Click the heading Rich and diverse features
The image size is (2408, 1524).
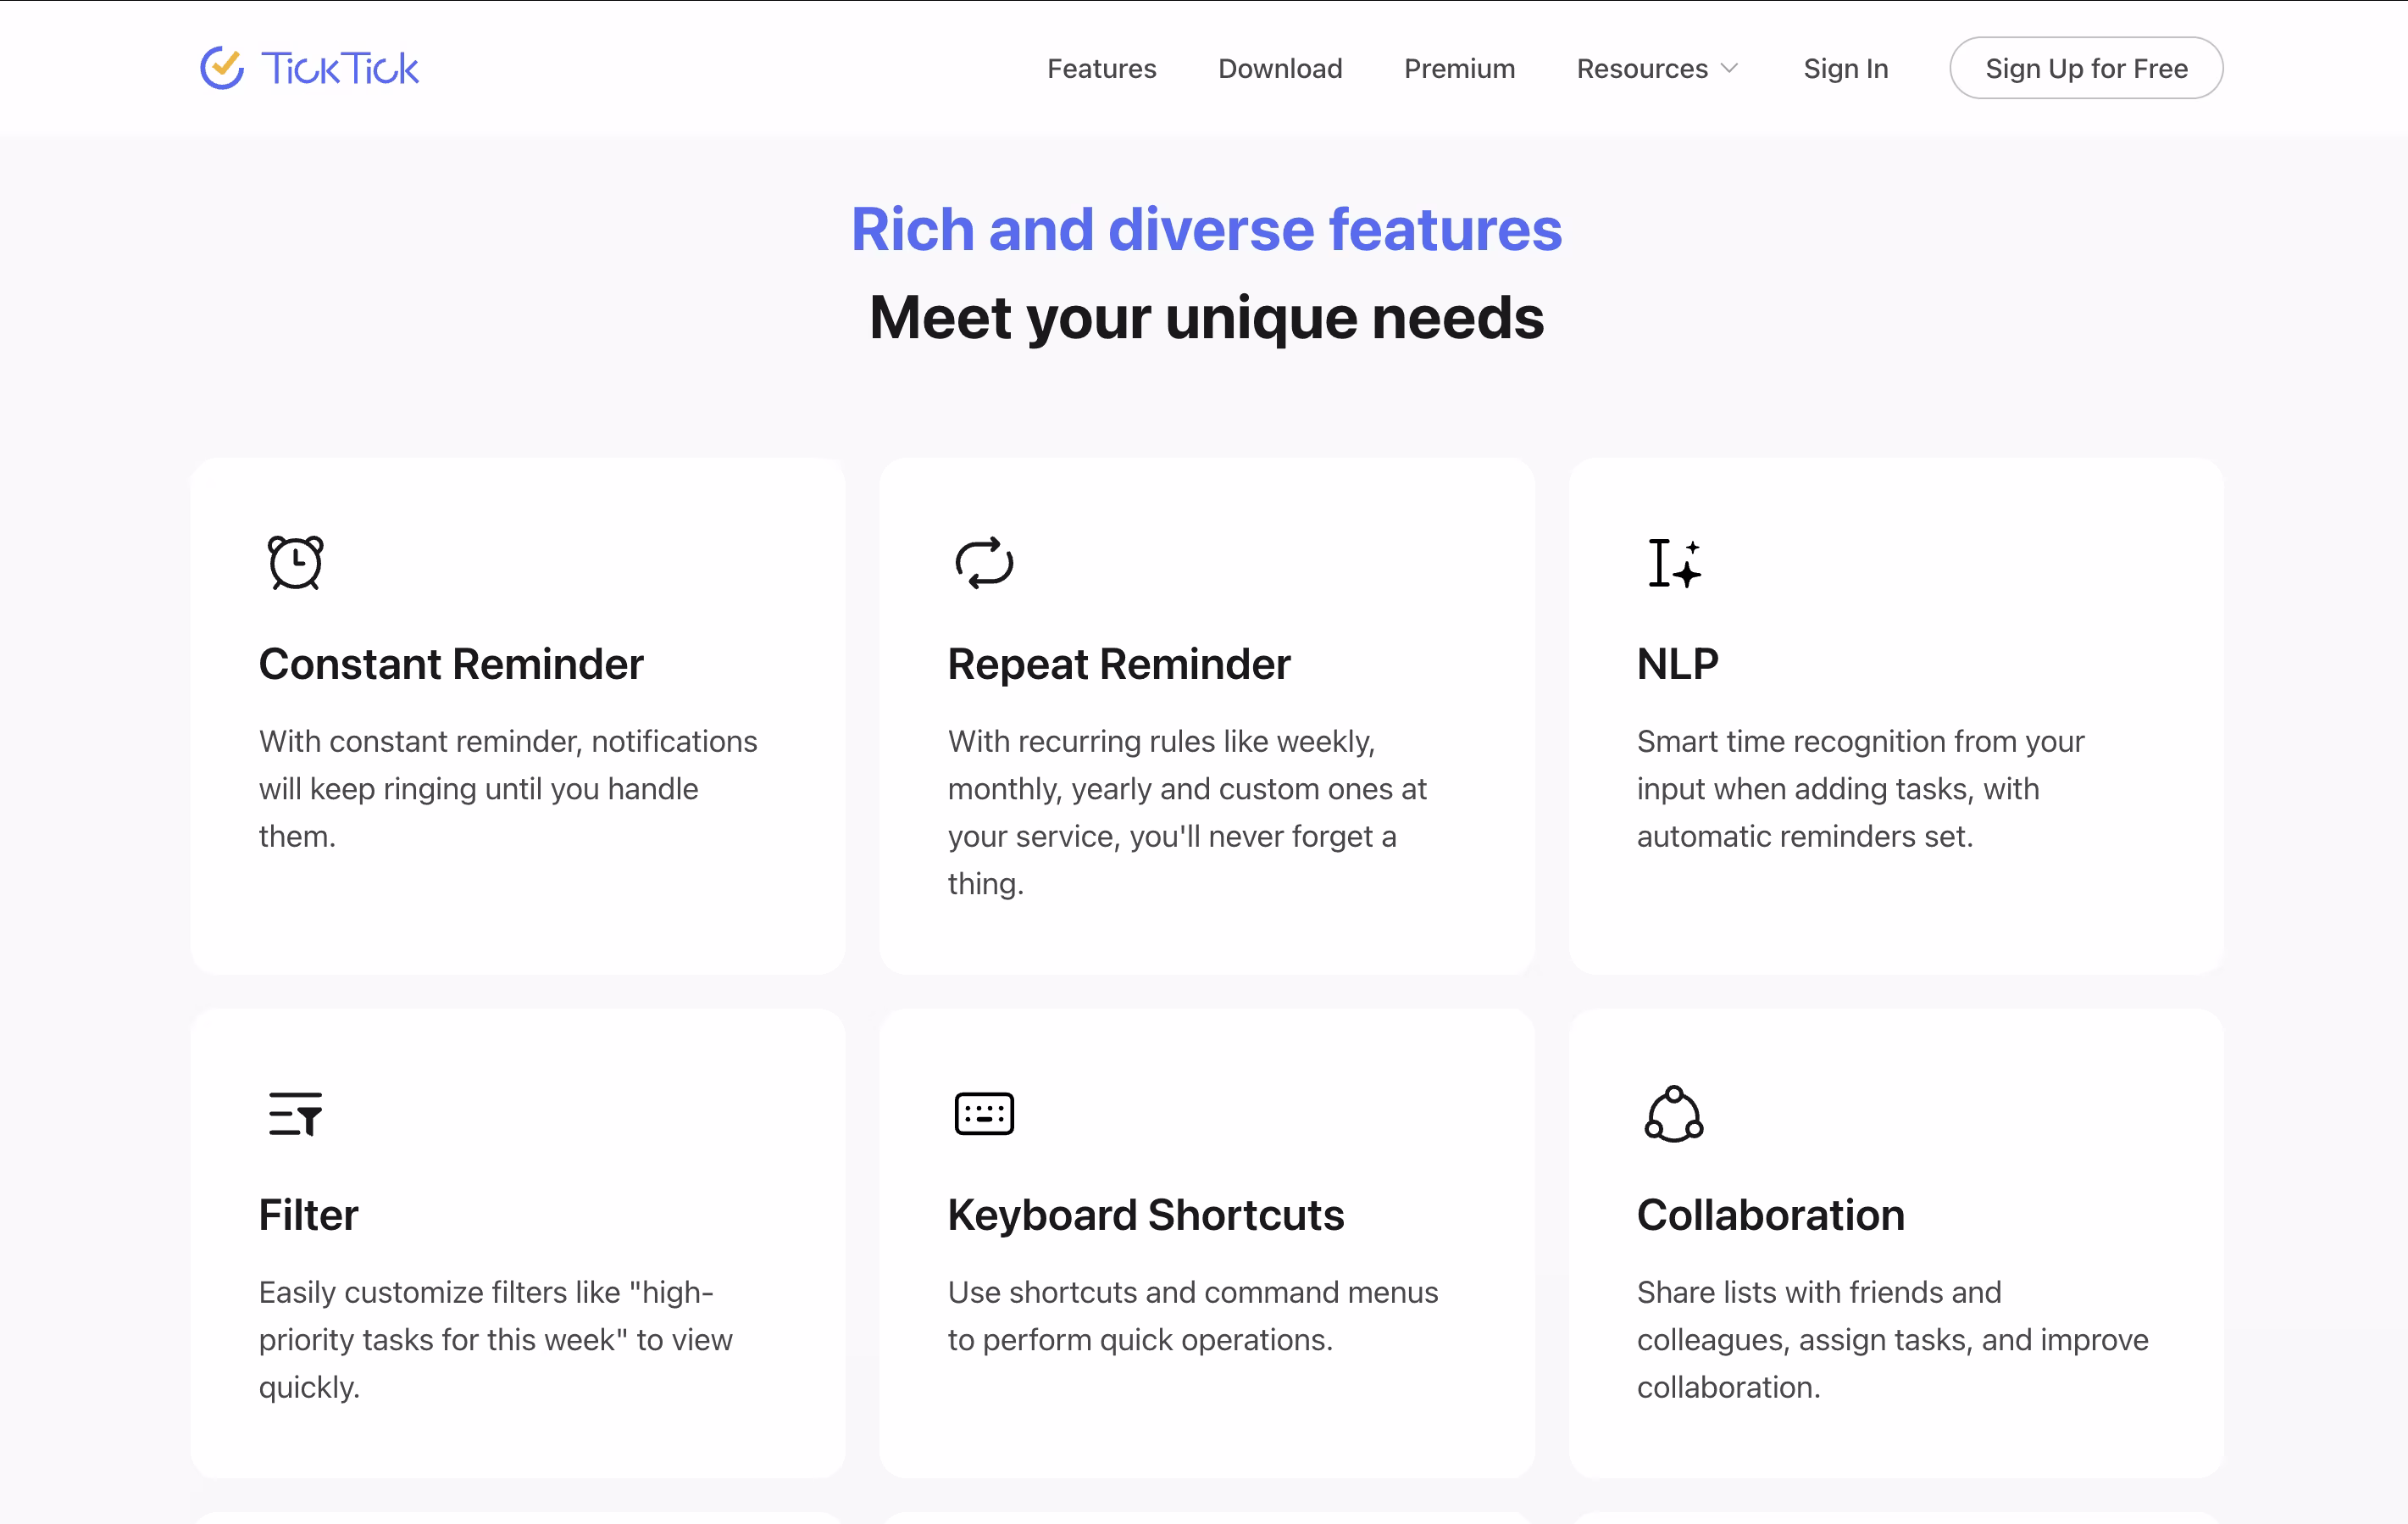[1205, 229]
